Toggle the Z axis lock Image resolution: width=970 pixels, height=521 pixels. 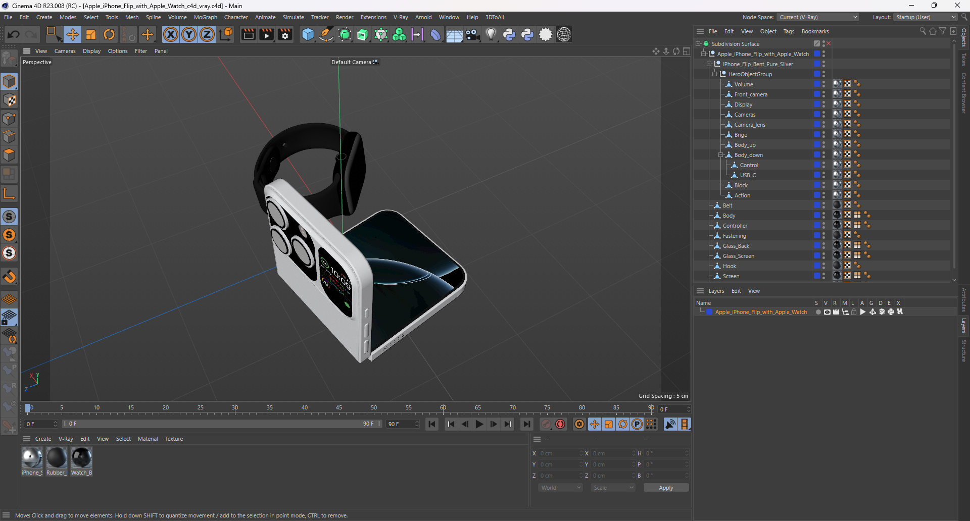pyautogui.click(x=207, y=34)
